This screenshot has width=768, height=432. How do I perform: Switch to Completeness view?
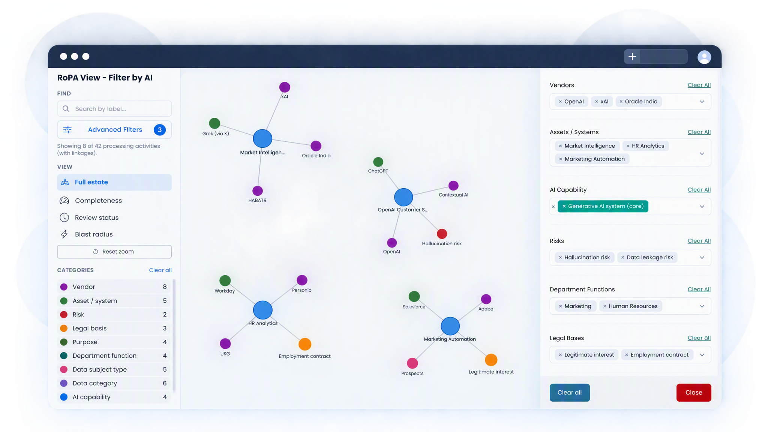114,201
